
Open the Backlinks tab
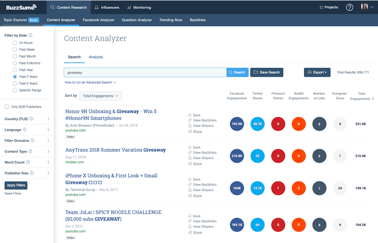tap(198, 20)
